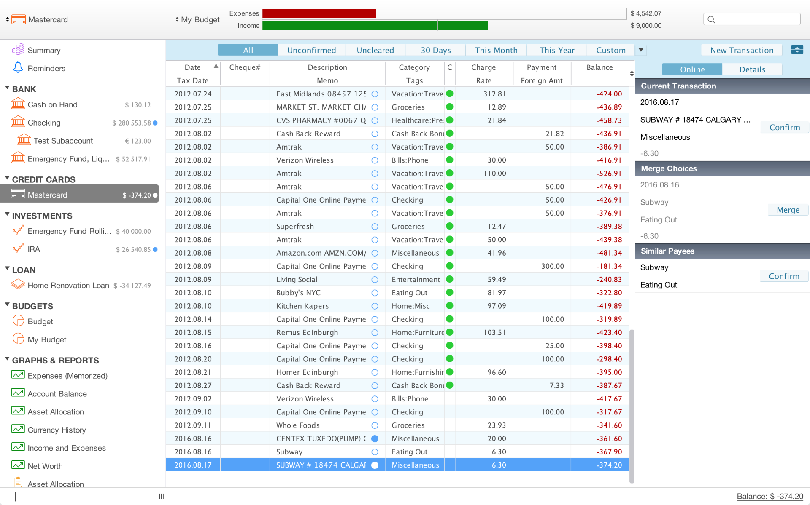
Task: Click the add account plus icon
Action: 15,497
